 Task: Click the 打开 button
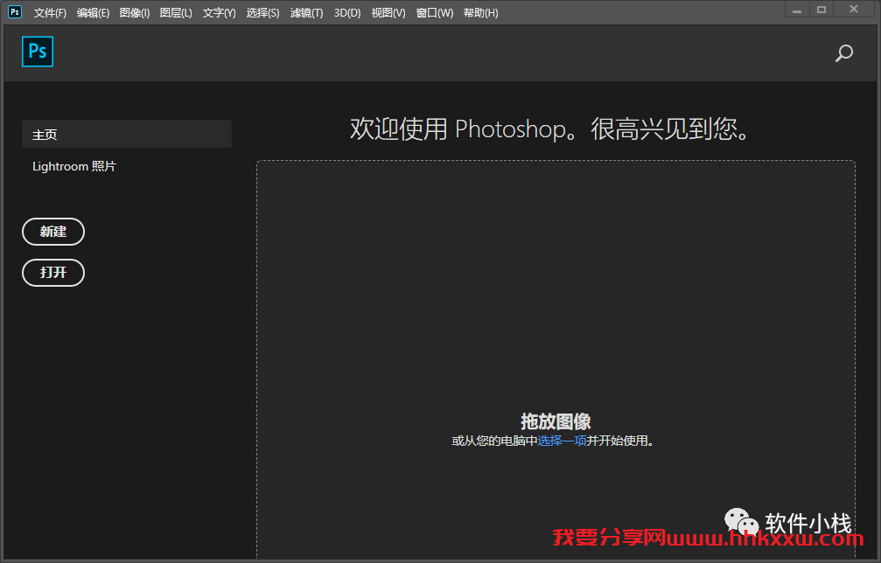(53, 273)
